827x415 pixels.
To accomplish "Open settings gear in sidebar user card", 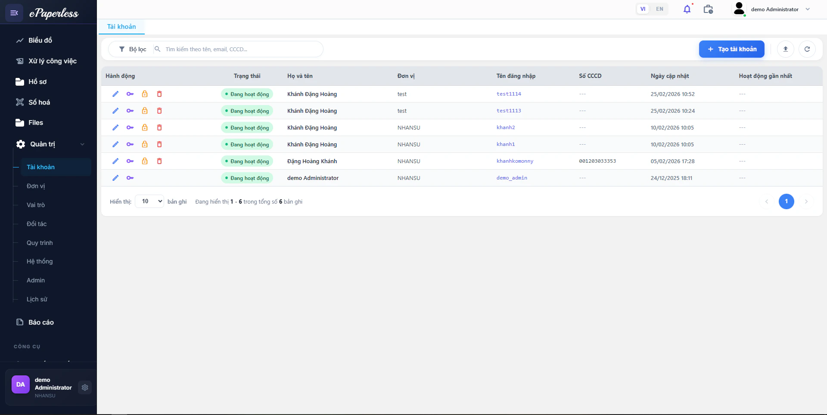I will click(85, 387).
